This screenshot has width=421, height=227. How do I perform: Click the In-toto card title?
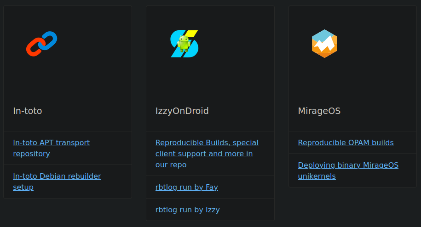click(x=28, y=111)
